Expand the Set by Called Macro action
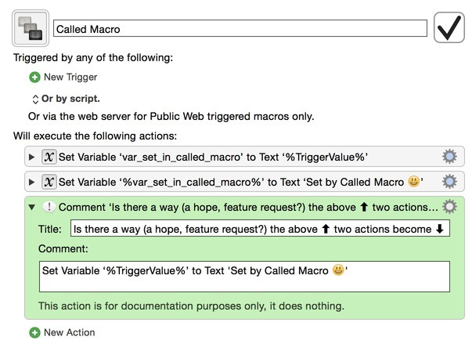The image size is (472, 344). (x=31, y=182)
